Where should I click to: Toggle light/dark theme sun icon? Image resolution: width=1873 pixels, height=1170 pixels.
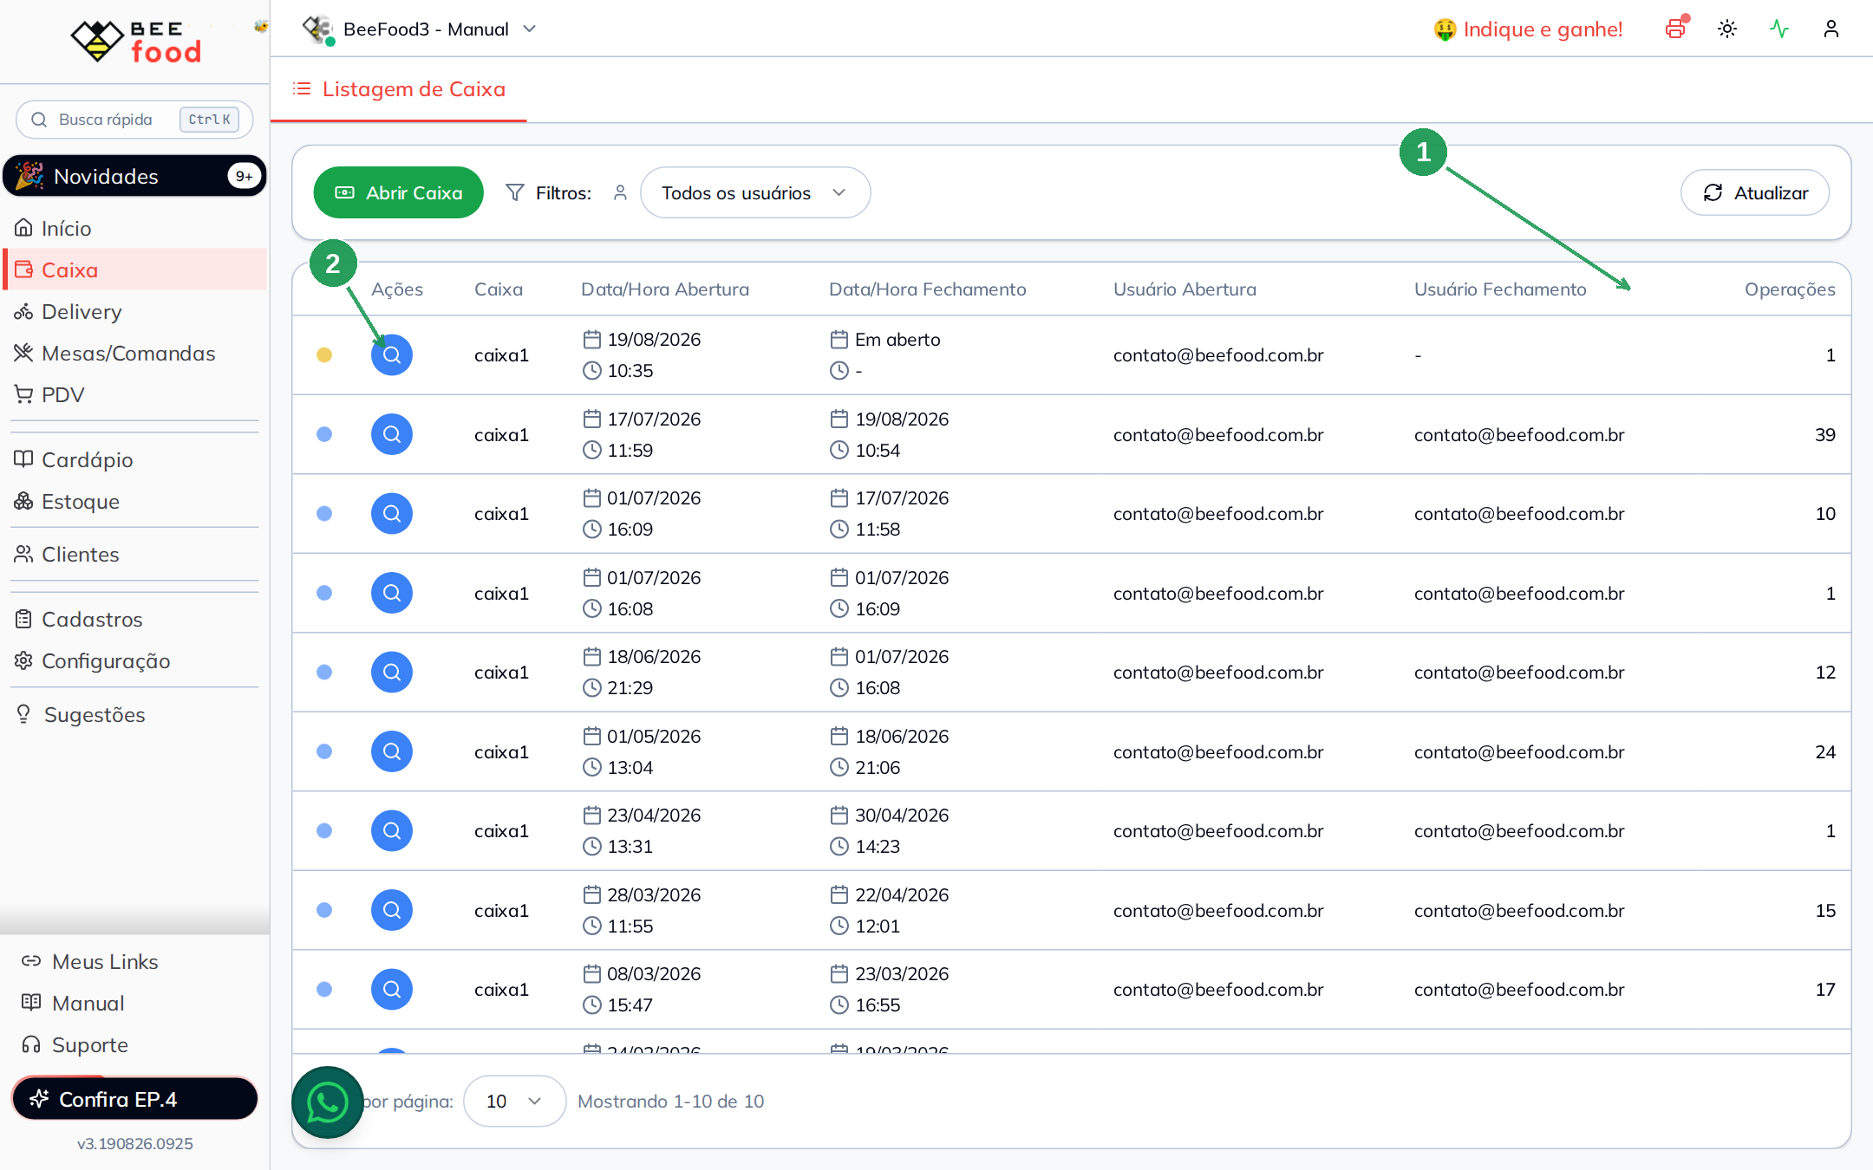click(x=1727, y=29)
